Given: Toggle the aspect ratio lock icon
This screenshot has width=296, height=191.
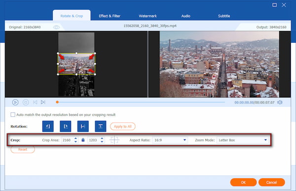Looking at the screenshot, I should (x=83, y=140).
